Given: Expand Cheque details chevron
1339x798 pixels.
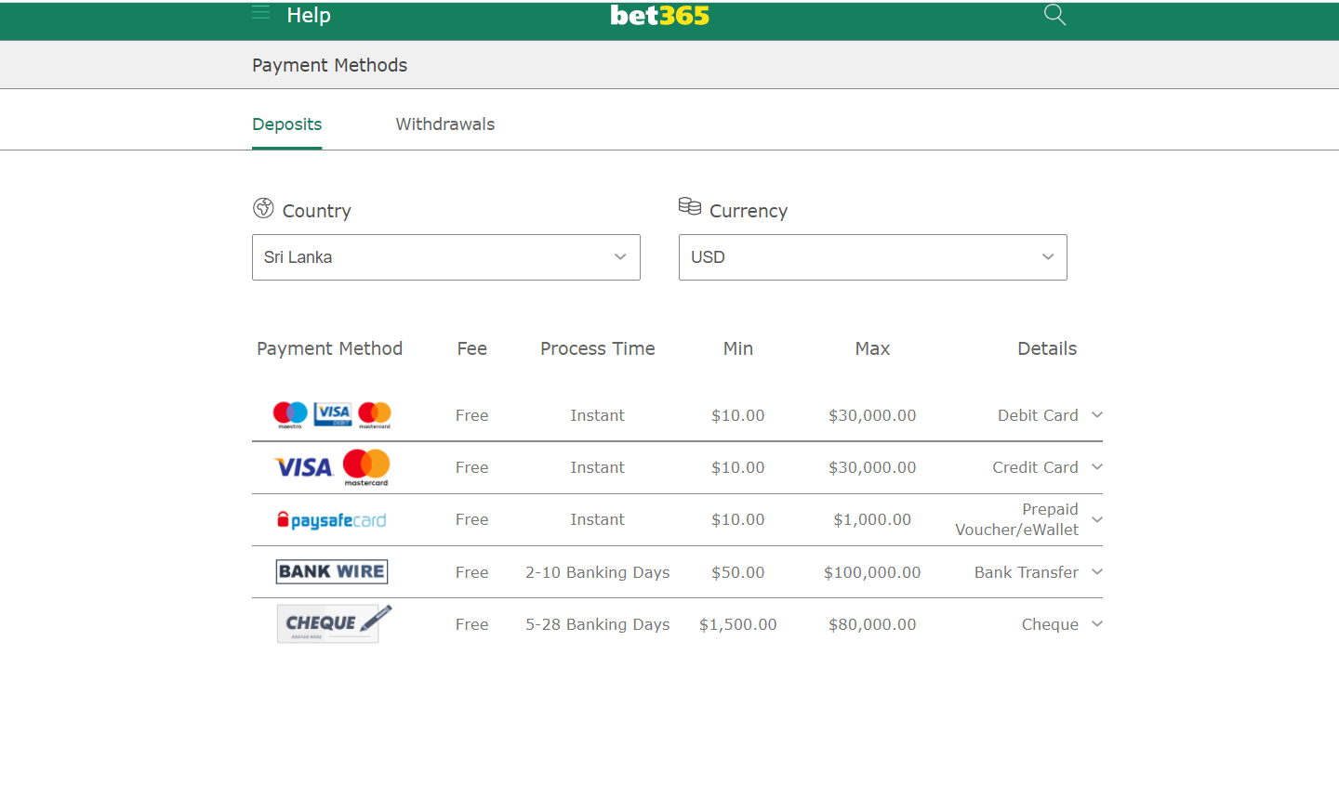Looking at the screenshot, I should (1097, 624).
